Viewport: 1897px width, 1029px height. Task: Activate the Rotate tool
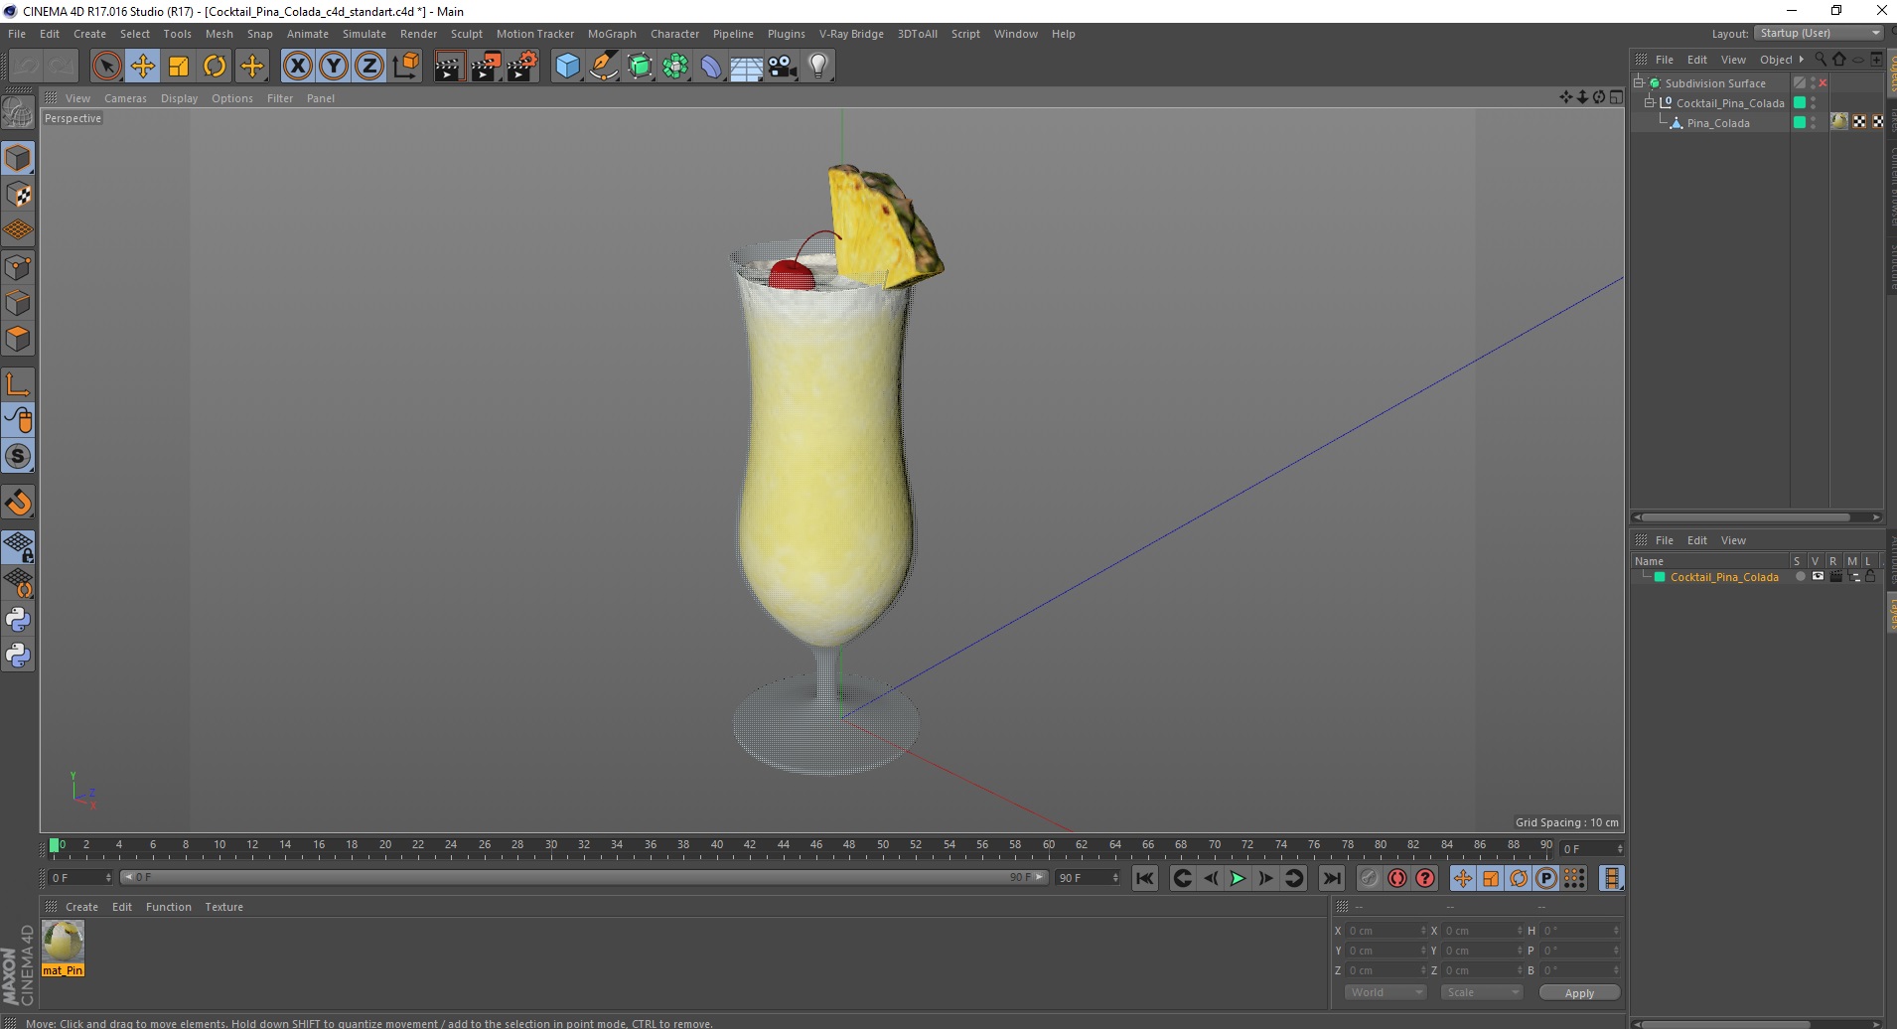(x=215, y=67)
